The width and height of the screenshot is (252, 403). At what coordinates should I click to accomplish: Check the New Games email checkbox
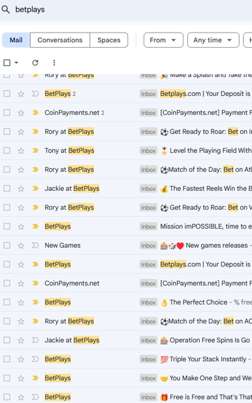point(7,246)
